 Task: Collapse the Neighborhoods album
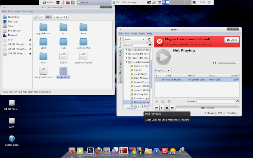[126, 62]
